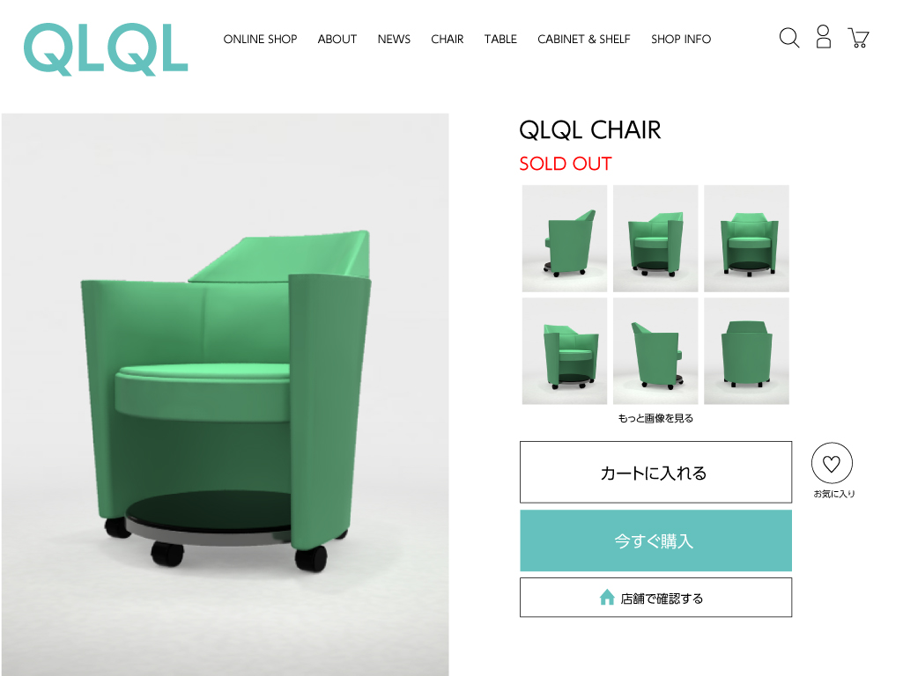Click the user account icon

tap(824, 37)
